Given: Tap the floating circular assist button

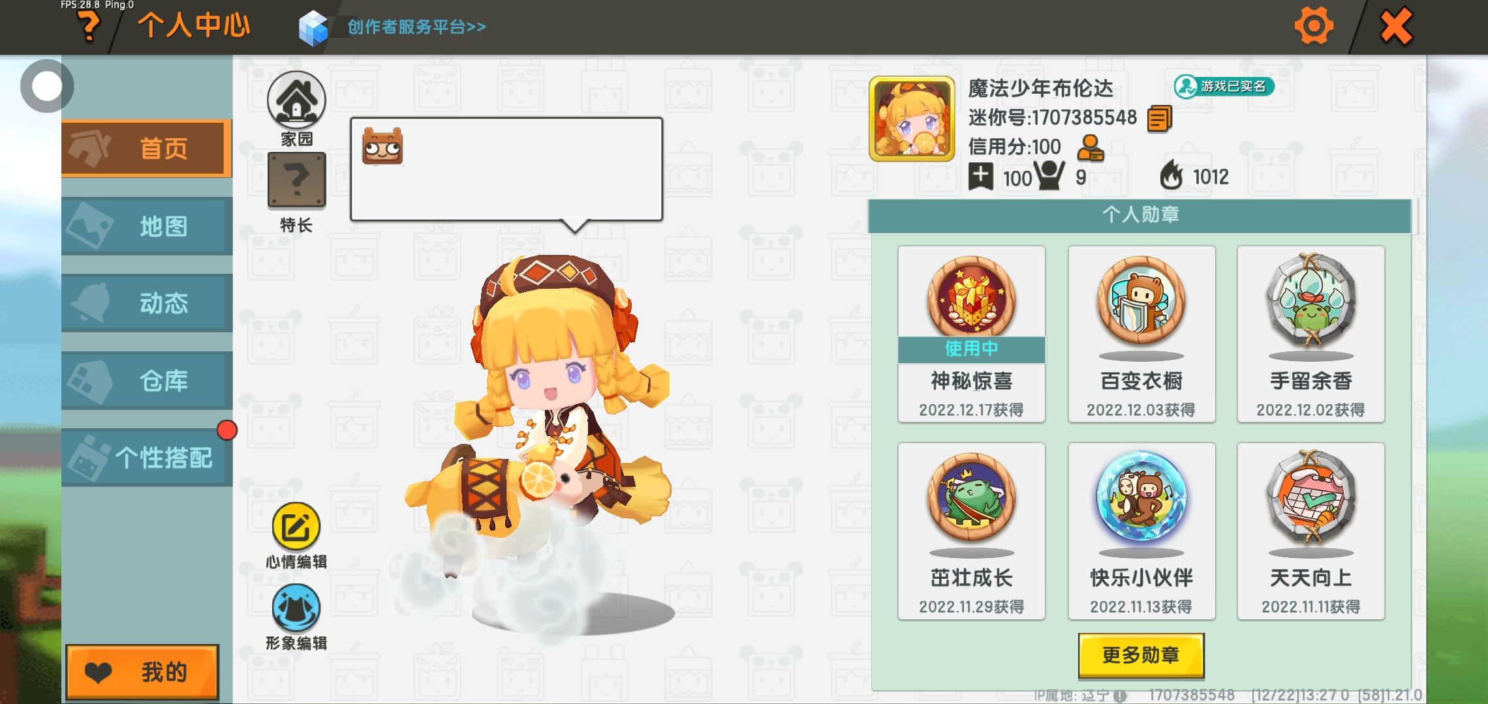Looking at the screenshot, I should (x=46, y=86).
